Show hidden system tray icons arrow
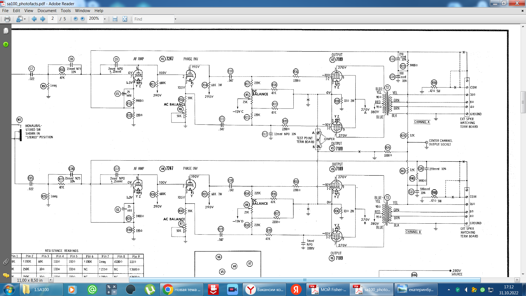This screenshot has width=526, height=296. click(x=449, y=289)
